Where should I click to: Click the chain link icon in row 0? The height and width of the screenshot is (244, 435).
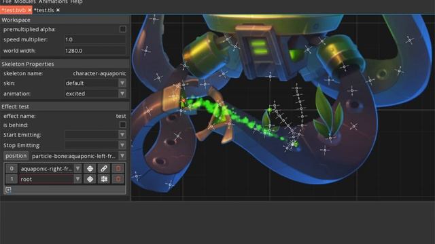coord(104,169)
